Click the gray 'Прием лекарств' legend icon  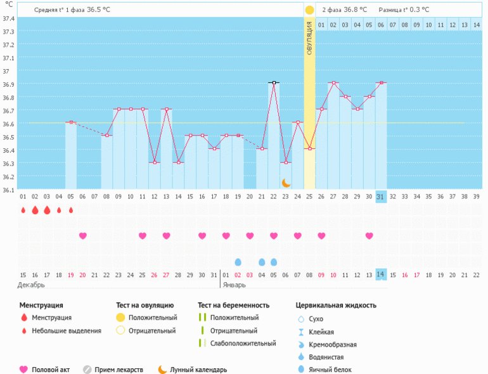pos(87,370)
